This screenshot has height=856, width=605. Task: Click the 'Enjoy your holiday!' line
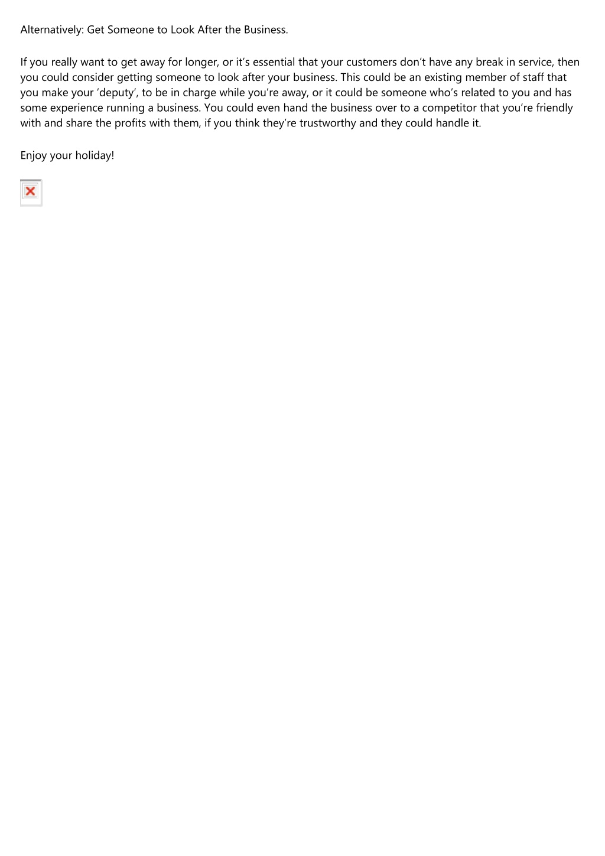pyautogui.click(x=67, y=155)
